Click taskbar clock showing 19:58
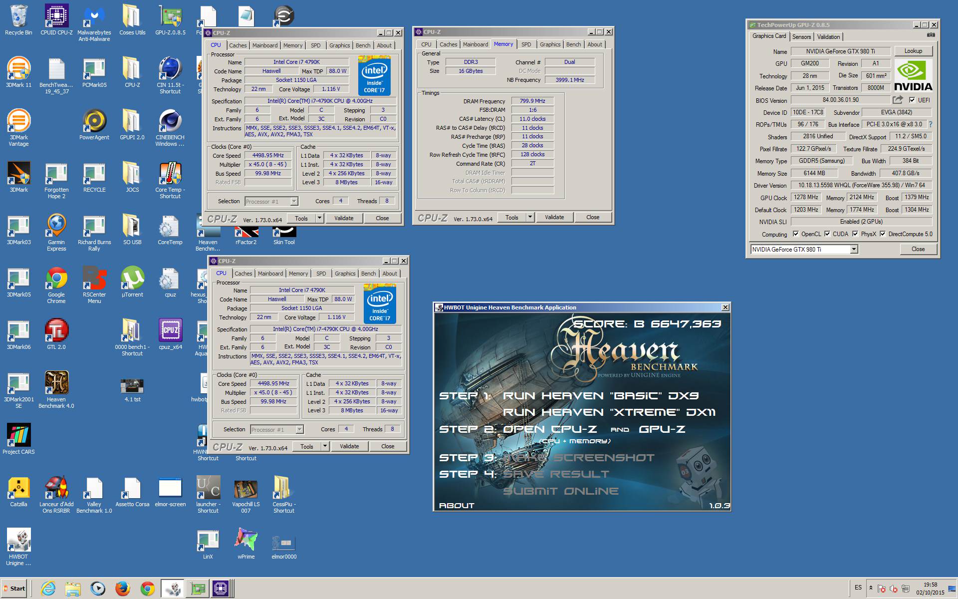This screenshot has height=599, width=958. pos(930,589)
